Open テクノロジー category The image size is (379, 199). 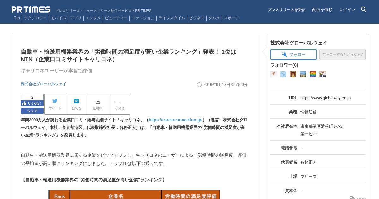click(x=35, y=18)
